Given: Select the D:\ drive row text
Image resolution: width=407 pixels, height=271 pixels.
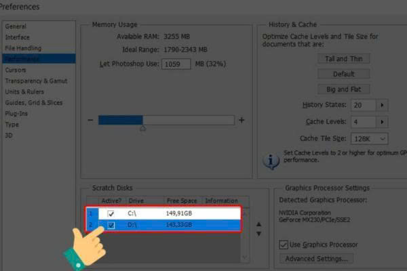Looking at the screenshot, I should (x=132, y=225).
